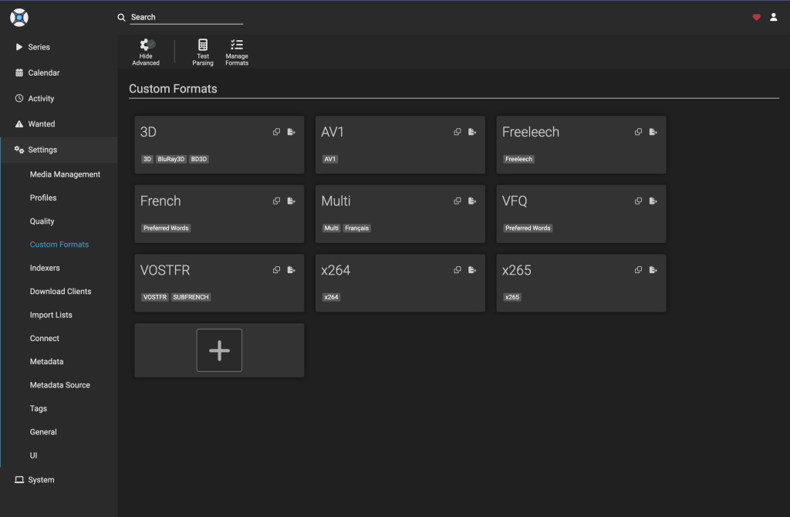This screenshot has width=790, height=517.
Task: Go to Import Lists settings
Action: pyautogui.click(x=51, y=315)
